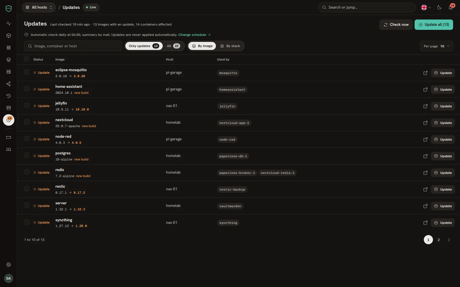Click Update button for server row
Screen dimensions: 460x287
[443, 206]
